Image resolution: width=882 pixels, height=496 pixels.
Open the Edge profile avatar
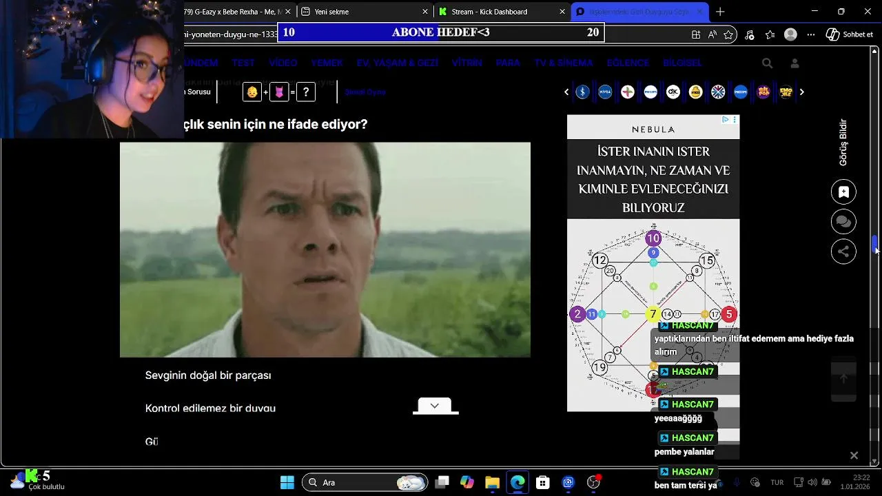[791, 34]
